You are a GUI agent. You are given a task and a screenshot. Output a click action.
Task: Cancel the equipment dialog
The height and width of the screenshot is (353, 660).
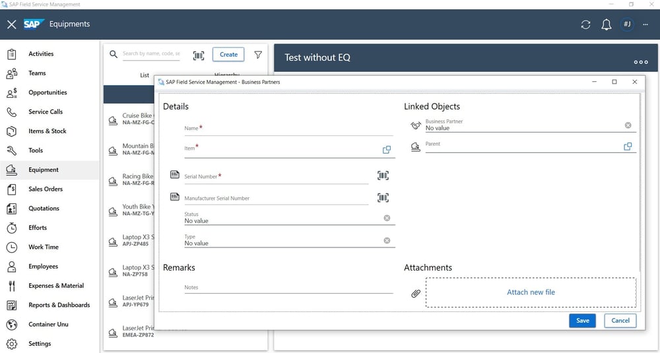(620, 320)
